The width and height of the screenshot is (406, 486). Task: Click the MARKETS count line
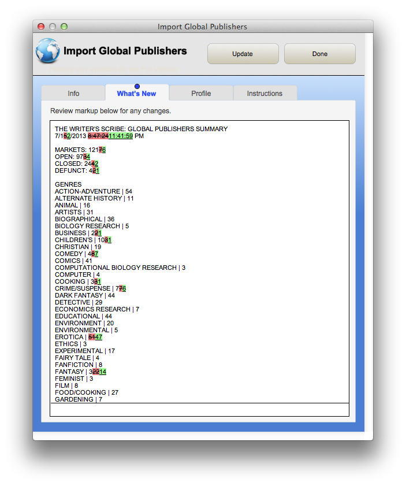(x=80, y=150)
